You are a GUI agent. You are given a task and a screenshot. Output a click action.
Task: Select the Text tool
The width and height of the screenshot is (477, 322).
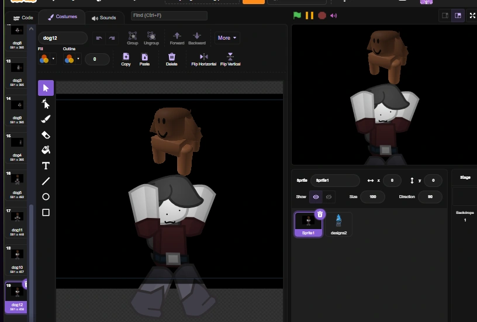46,166
